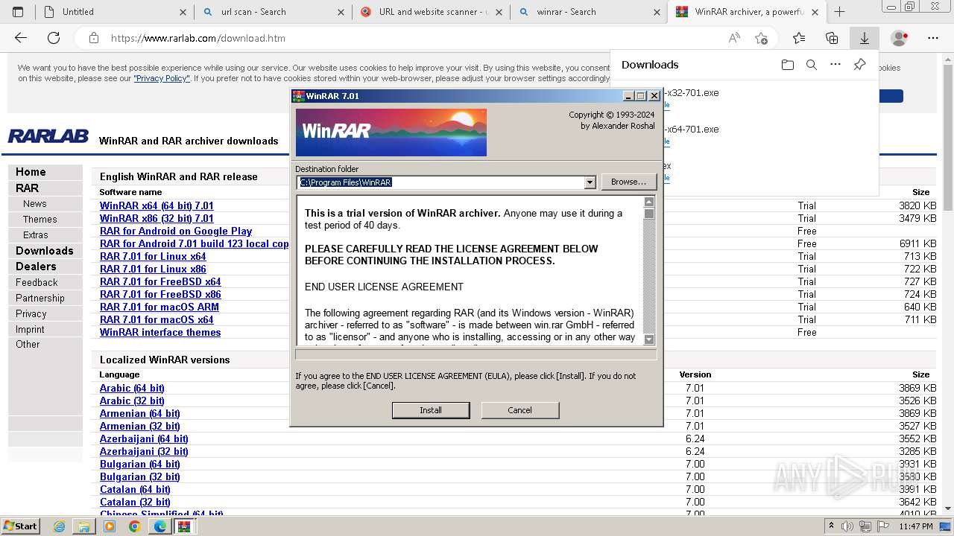
Task: Open the Collections icon
Action: 832,38
